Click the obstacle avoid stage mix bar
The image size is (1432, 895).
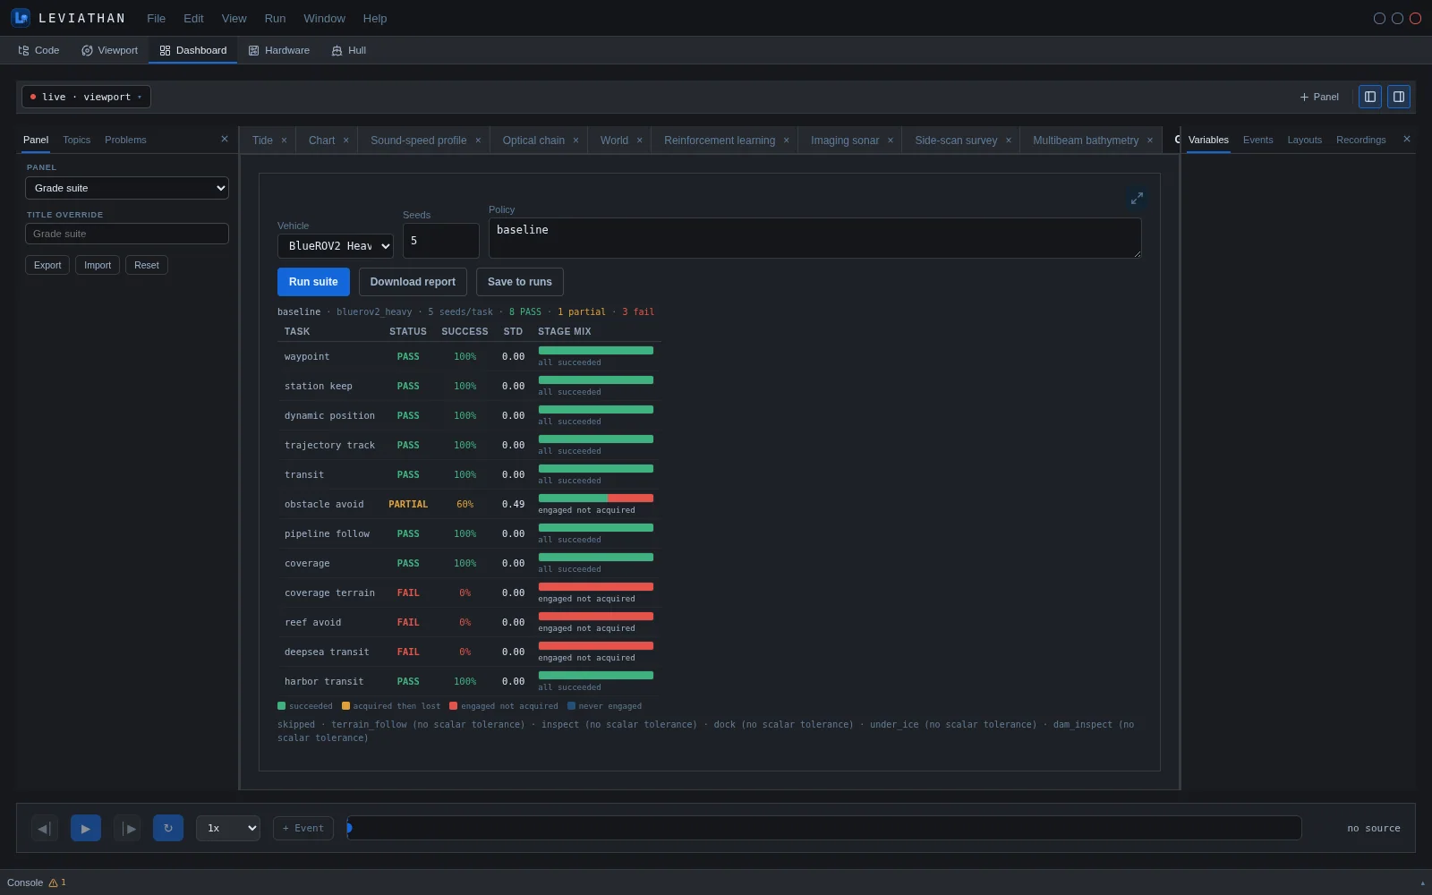tap(595, 498)
